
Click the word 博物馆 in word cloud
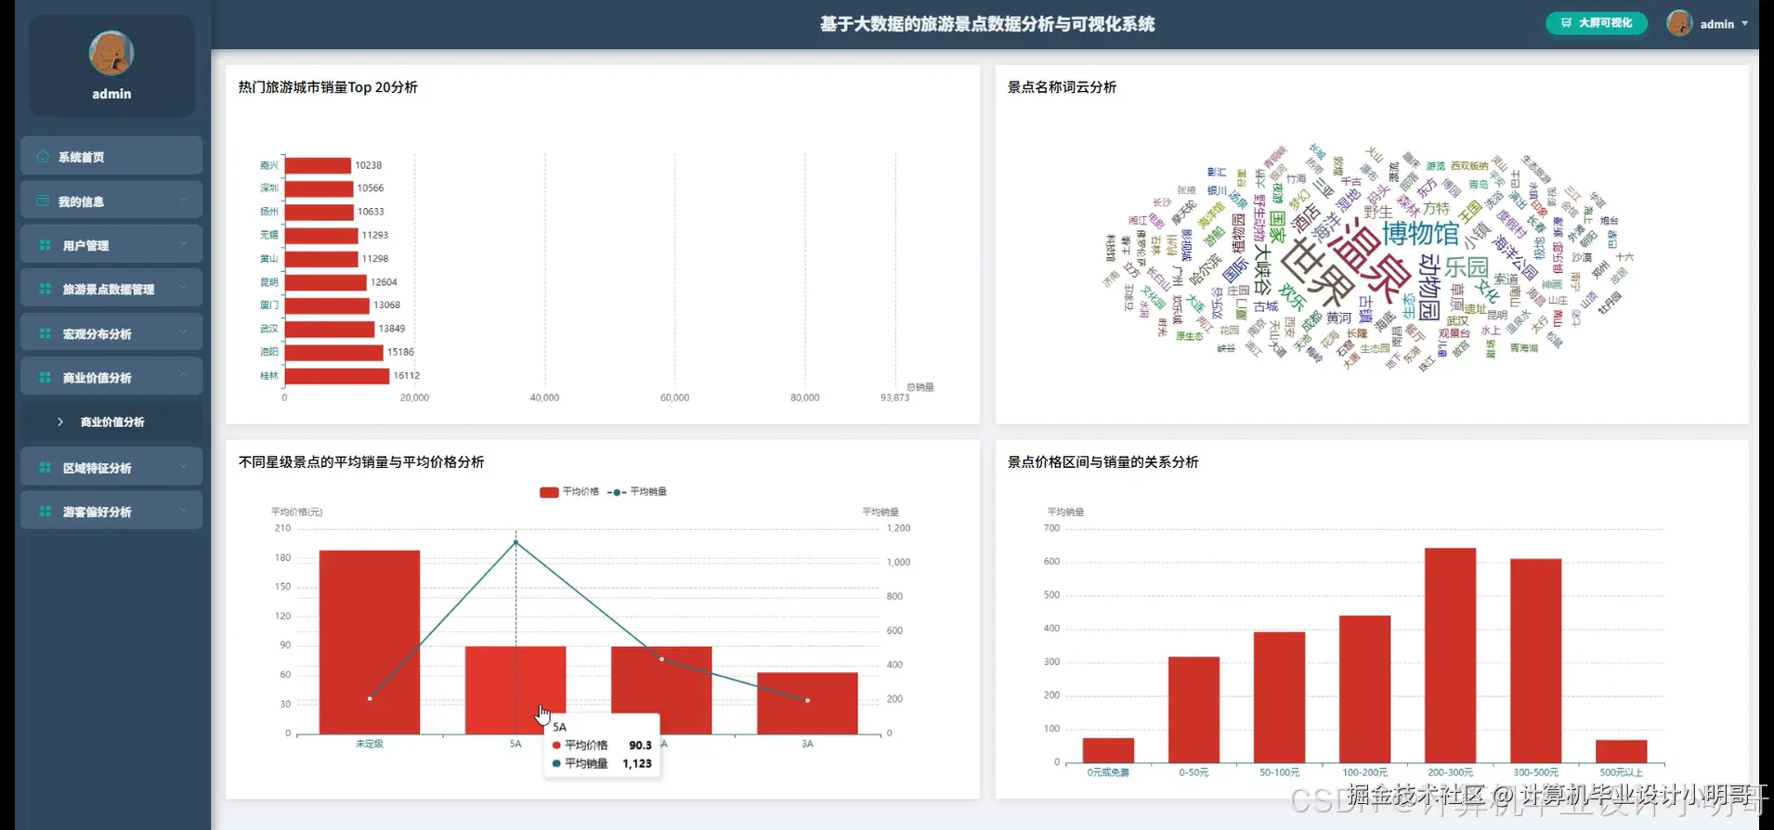[1420, 233]
